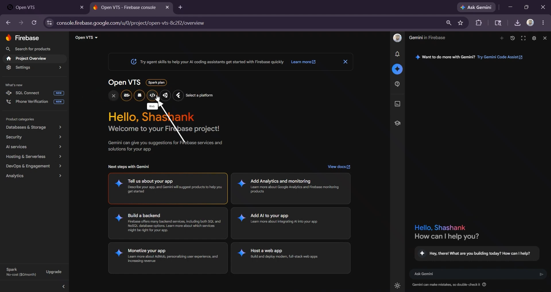Open the browser extensions puzzle icon
The height and width of the screenshot is (292, 551).
479,23
